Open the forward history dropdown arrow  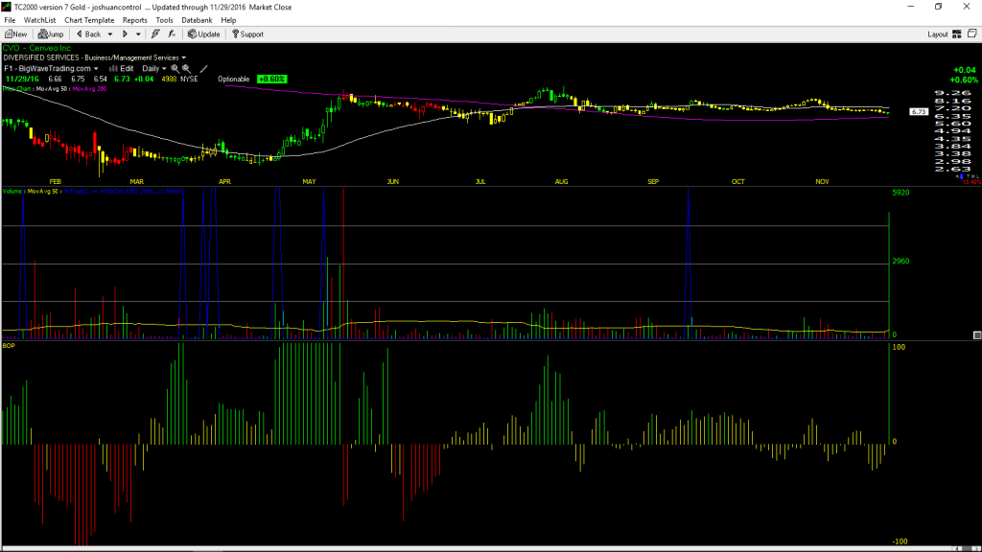click(x=138, y=34)
